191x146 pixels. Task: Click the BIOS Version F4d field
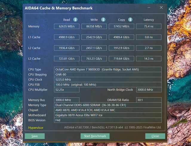[108, 120]
